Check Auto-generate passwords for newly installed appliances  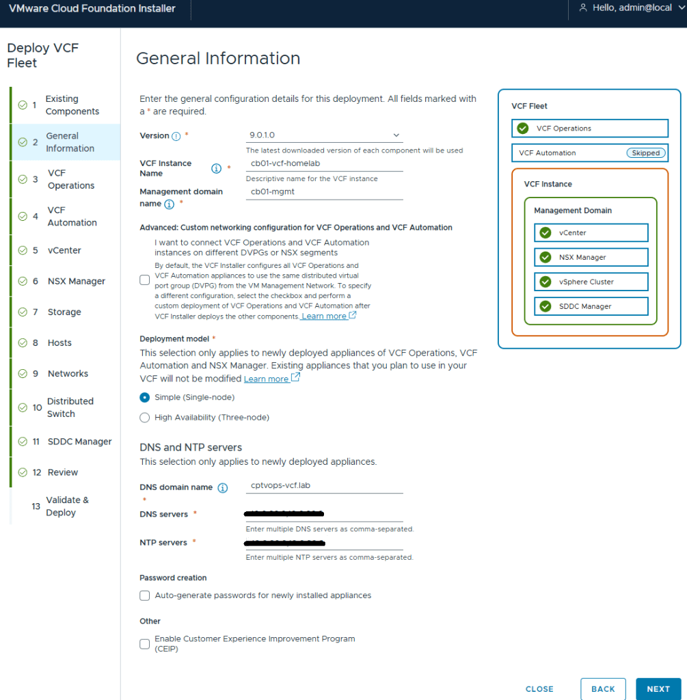(144, 595)
